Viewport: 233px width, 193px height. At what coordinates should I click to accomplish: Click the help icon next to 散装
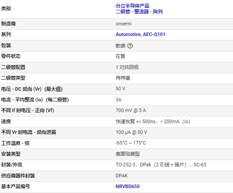point(130,46)
